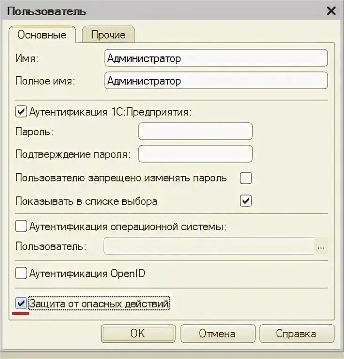Viewport: 344px width, 359px height.
Task: Enable Аутентификация операционной системы checkbox
Action: [21, 226]
